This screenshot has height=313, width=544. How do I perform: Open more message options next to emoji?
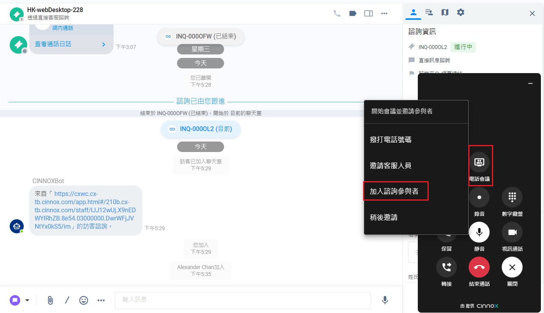[x=101, y=300]
